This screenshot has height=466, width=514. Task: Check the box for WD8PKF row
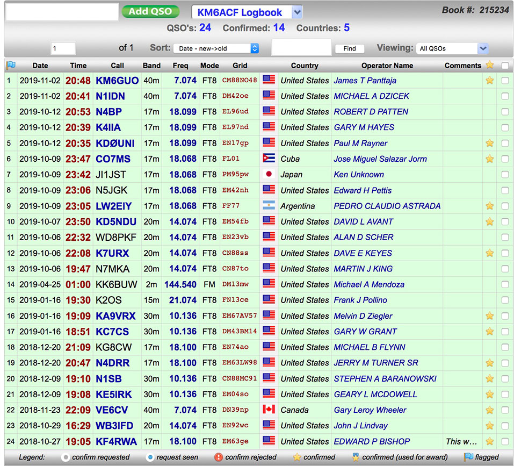pyautogui.click(x=505, y=238)
